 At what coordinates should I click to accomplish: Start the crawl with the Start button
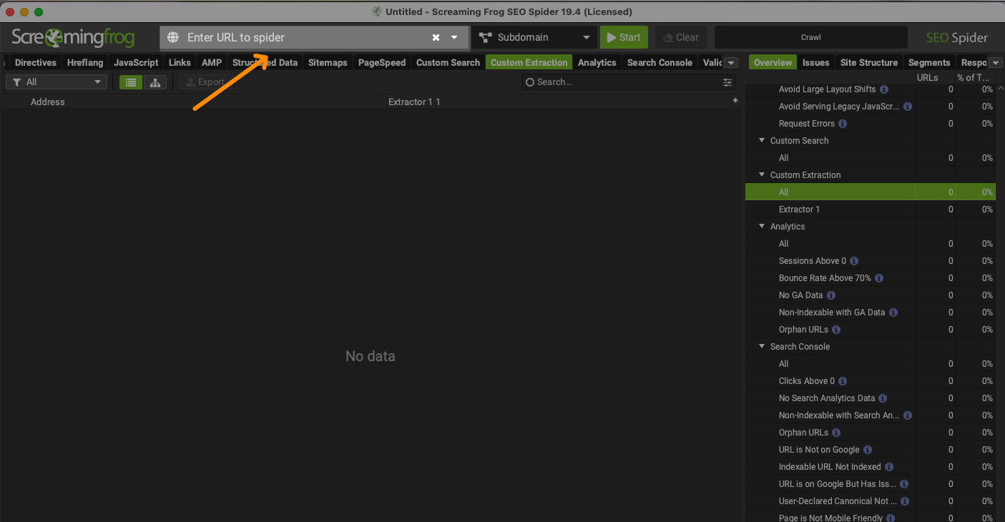pos(624,37)
